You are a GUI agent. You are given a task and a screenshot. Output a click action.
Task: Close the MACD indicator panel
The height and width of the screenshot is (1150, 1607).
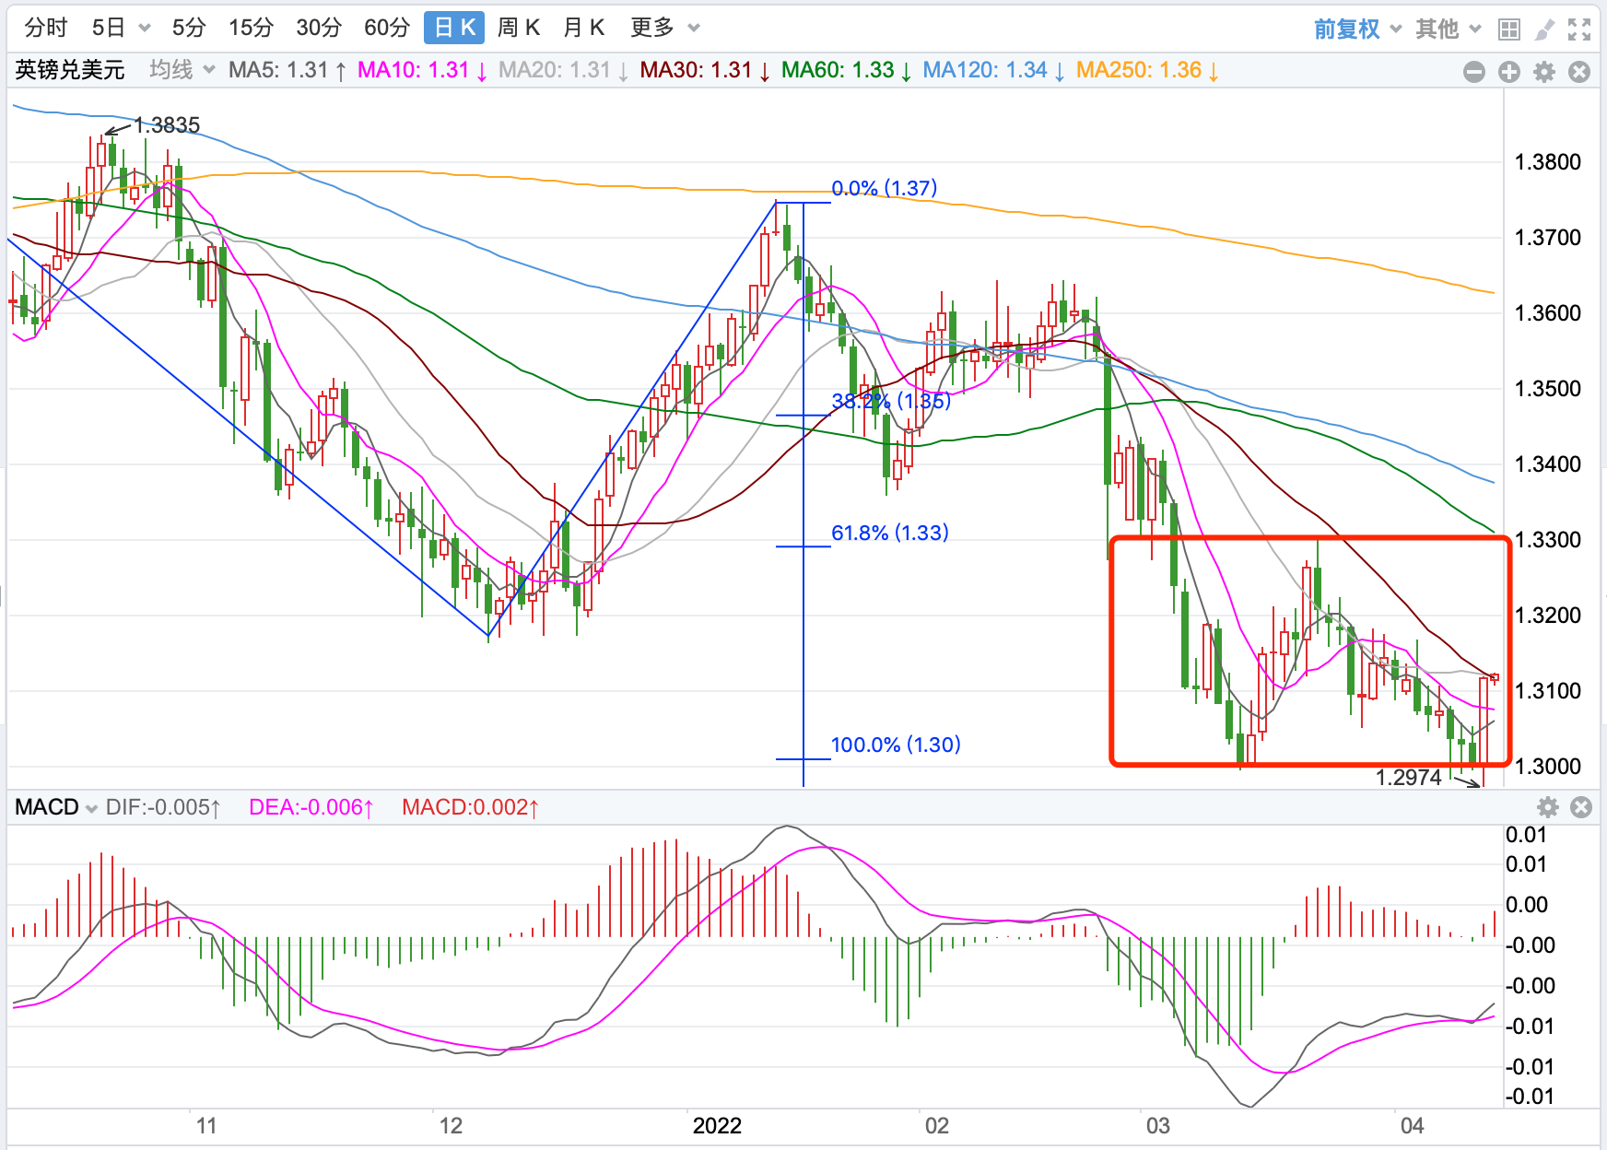[1581, 808]
